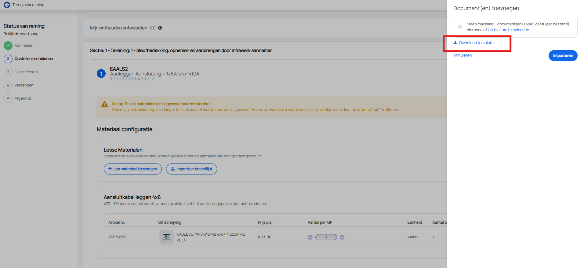Click Bekijk de voortgang text

(21, 34)
